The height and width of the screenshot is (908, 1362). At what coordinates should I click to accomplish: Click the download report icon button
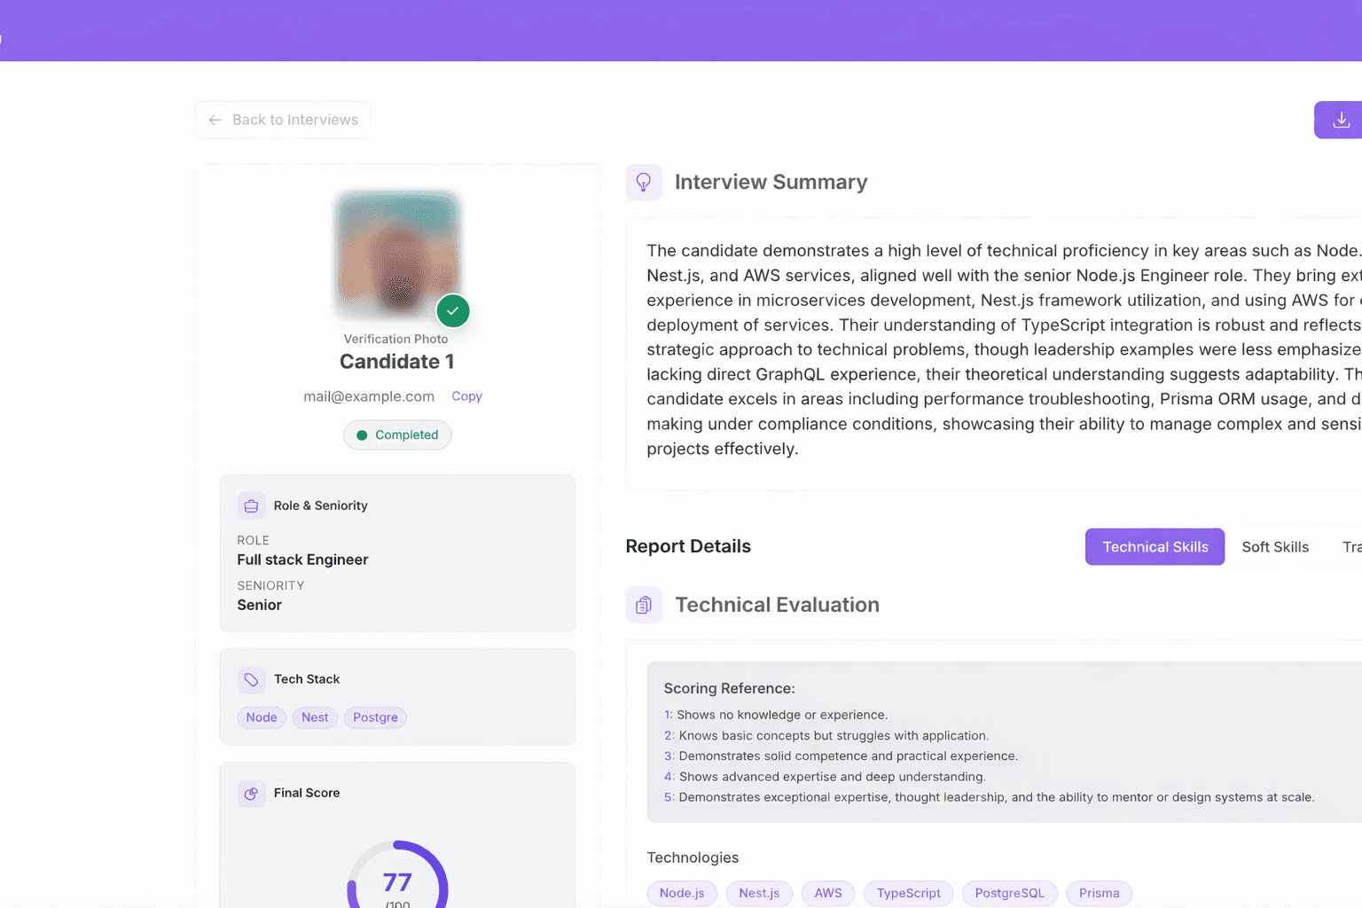1340,120
